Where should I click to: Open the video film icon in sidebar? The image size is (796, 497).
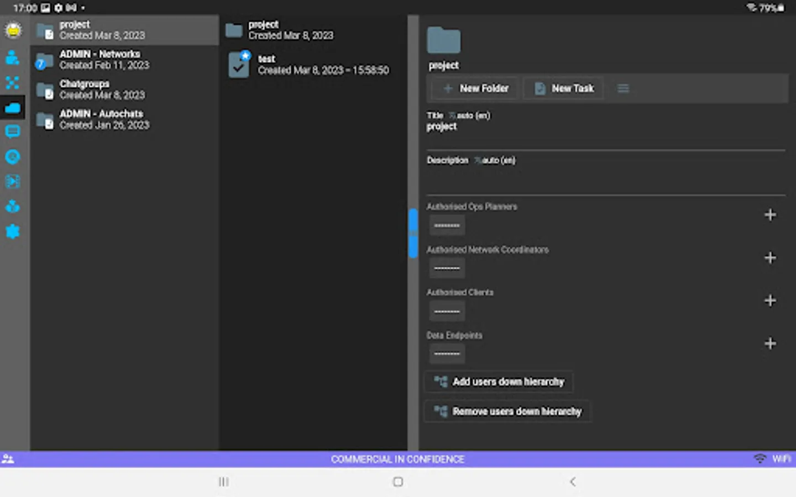[x=12, y=182]
